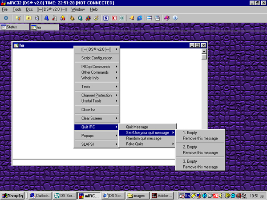Expand the IRCop Commands submenu
The width and height of the screenshot is (267, 200).
pos(97,67)
